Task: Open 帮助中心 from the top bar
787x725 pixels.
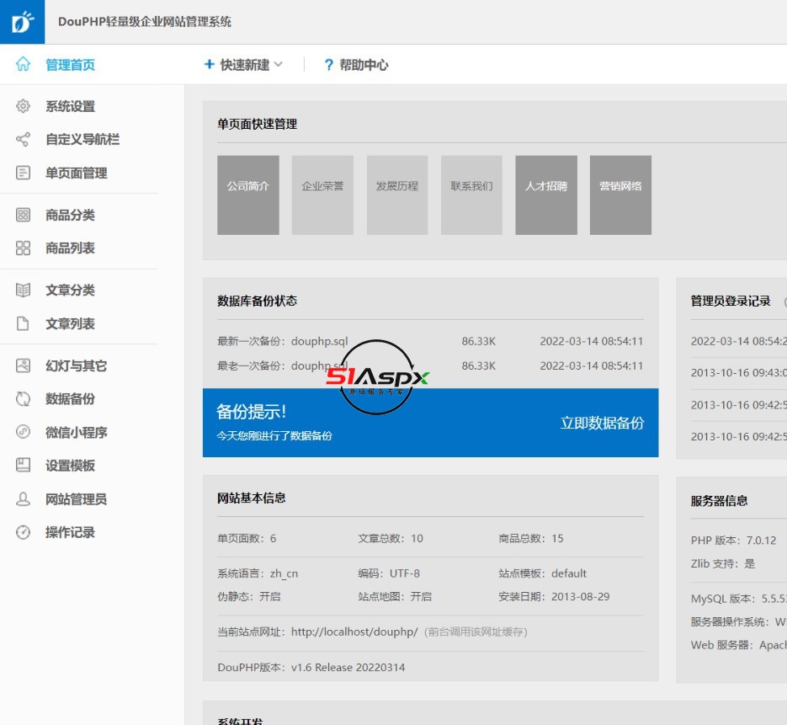Action: pyautogui.click(x=356, y=65)
